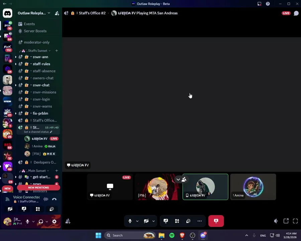Select the ! Amine participant tile
The image size is (301, 241).
click(x=253, y=187)
